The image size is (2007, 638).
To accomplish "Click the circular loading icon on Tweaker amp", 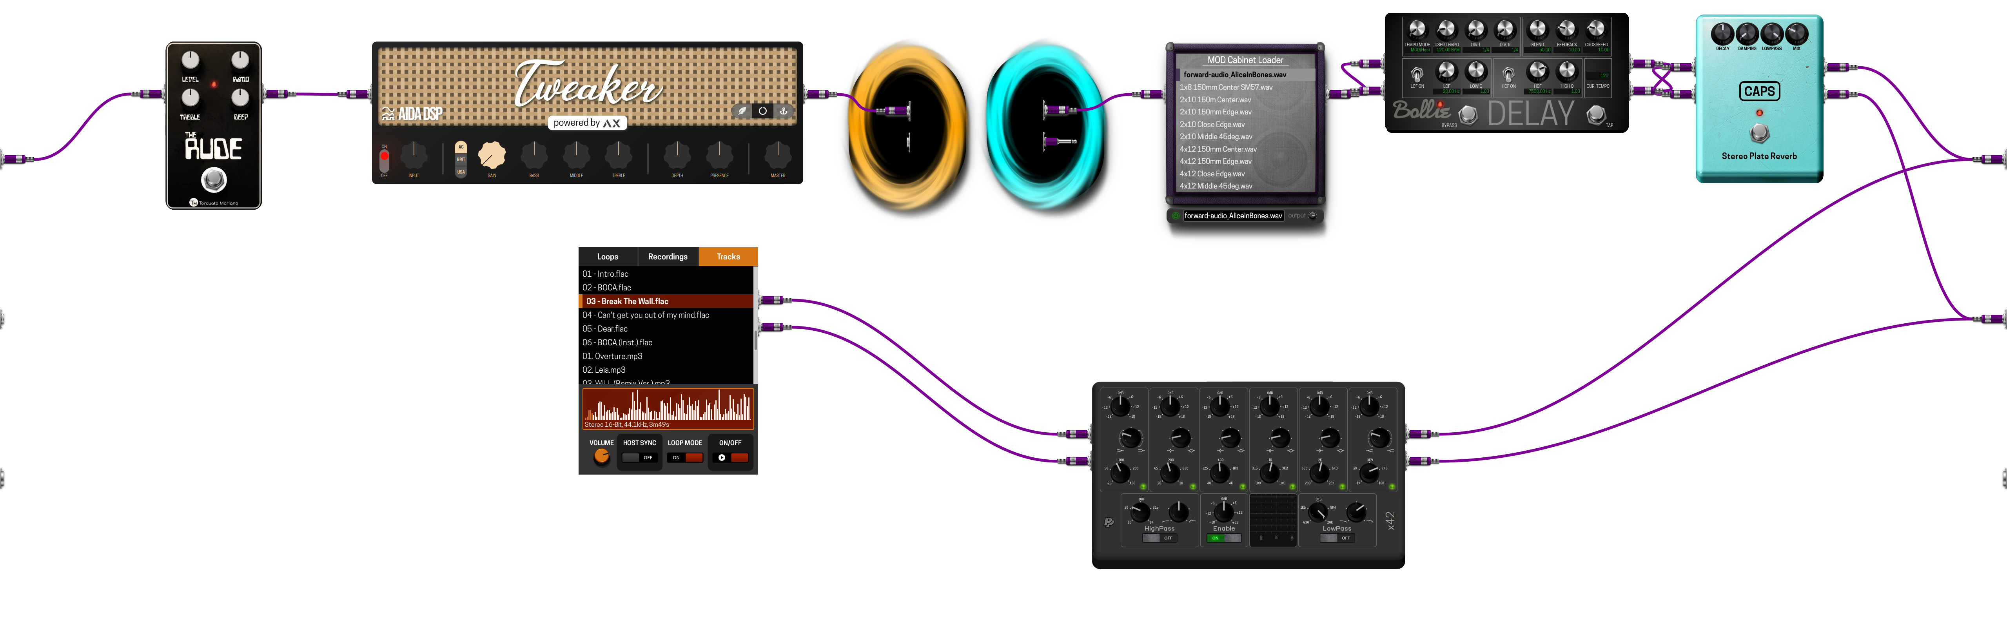I will (x=763, y=111).
